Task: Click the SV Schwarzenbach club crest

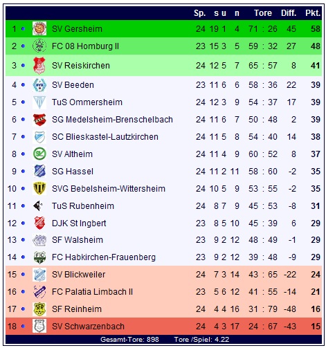Action: pyautogui.click(x=39, y=326)
